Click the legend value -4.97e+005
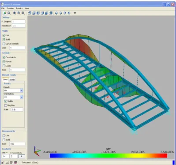 (79, 152)
